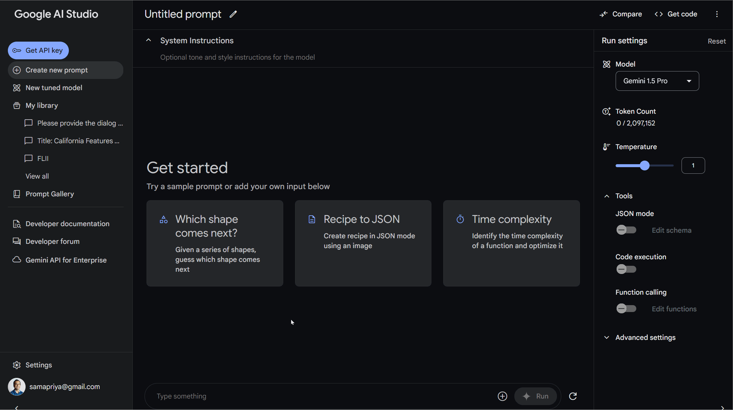Click the refresh icon next to Run
Image resolution: width=733 pixels, height=410 pixels.
coord(573,396)
